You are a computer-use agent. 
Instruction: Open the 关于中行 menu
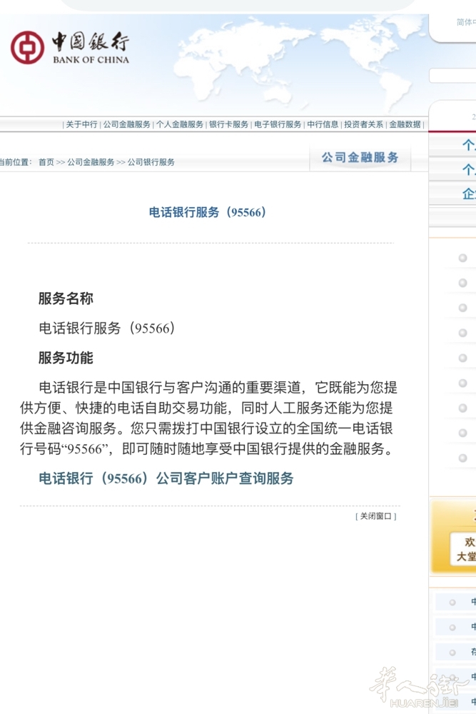(x=81, y=124)
